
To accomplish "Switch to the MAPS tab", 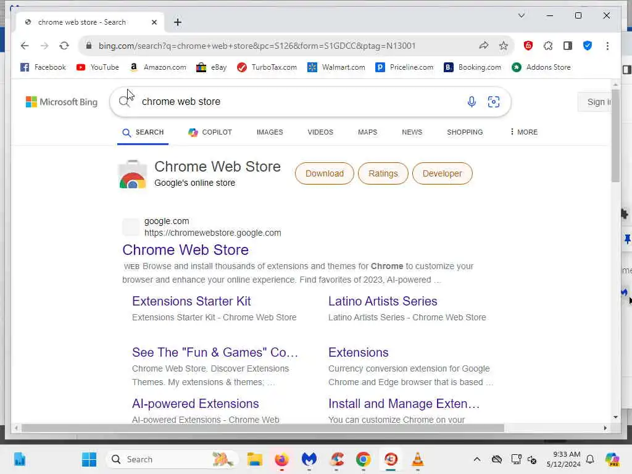I will 368,132.
